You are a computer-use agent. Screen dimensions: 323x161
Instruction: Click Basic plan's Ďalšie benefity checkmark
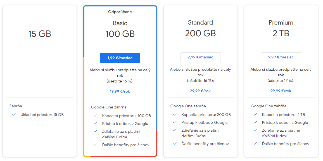pos(96,145)
